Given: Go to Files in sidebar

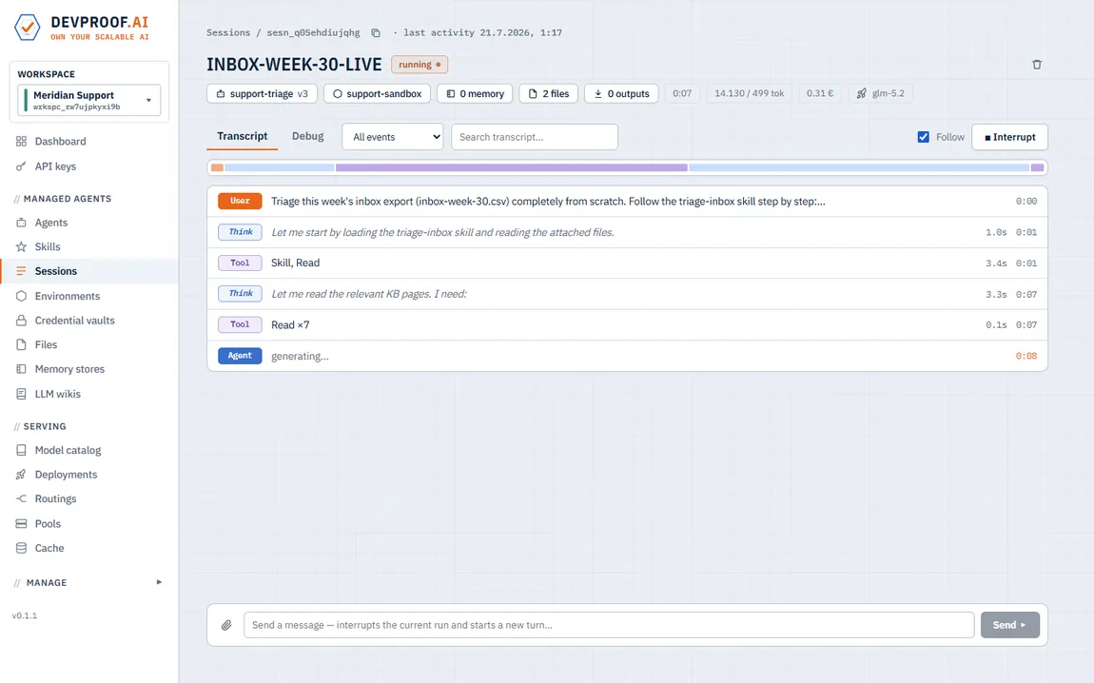Looking at the screenshot, I should (46, 344).
